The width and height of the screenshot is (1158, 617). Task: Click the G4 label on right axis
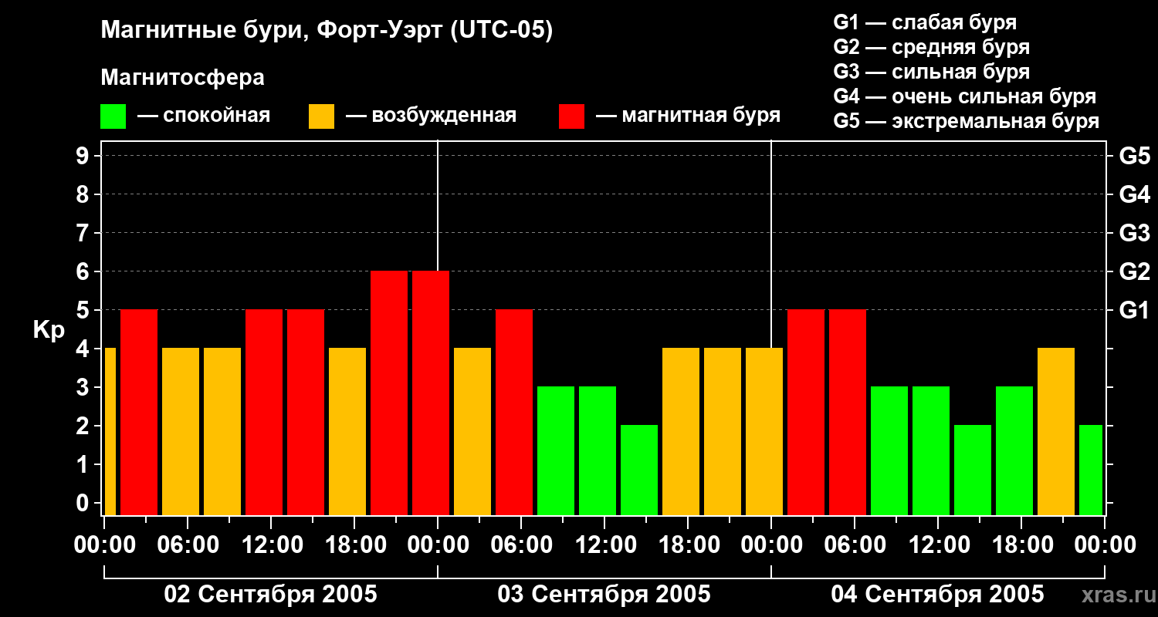click(x=1135, y=194)
